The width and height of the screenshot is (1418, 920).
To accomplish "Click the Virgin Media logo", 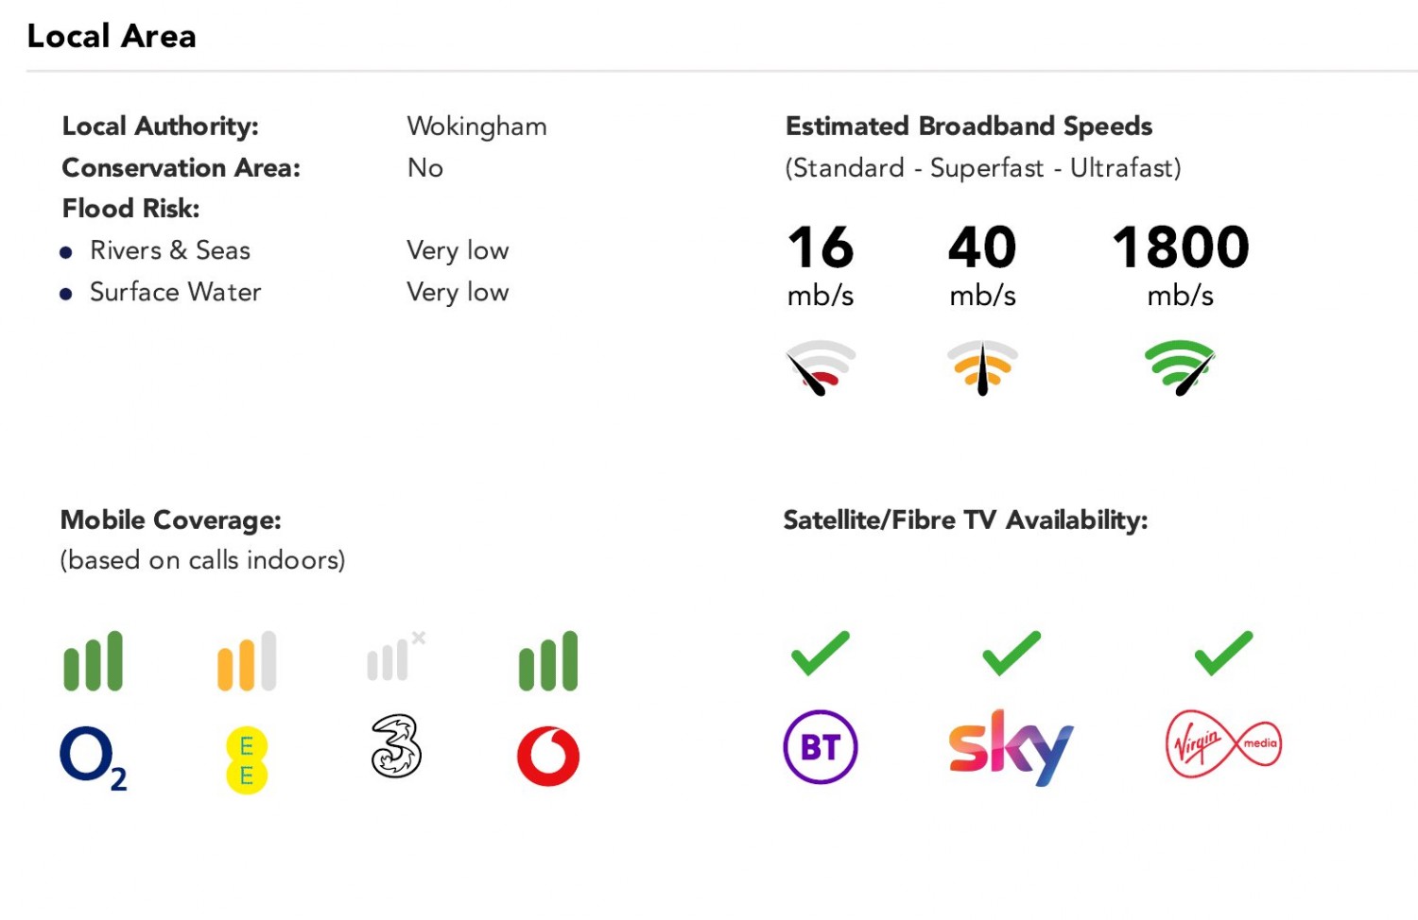I will tap(1224, 743).
